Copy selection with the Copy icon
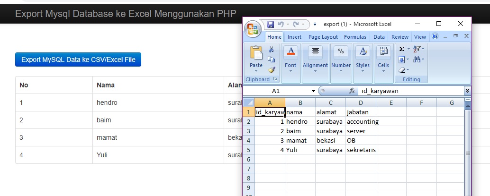This screenshot has width=490, height=196. (271, 60)
